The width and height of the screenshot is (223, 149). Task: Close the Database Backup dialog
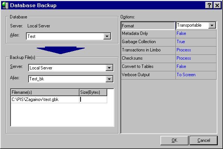click(217, 5)
